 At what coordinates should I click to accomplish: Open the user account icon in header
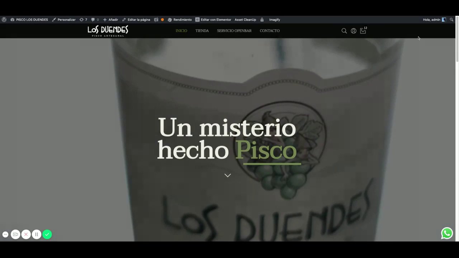click(354, 31)
